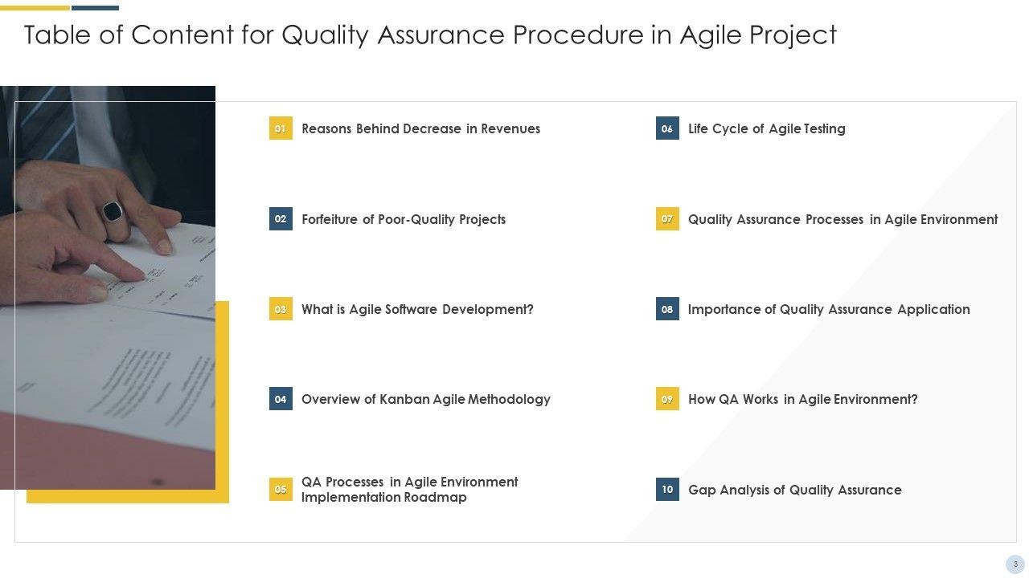Click the 02 numbered badge
1029x578 pixels.
281,219
